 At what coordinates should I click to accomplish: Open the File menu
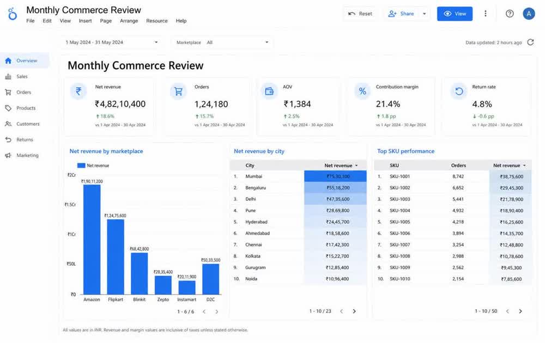(30, 21)
